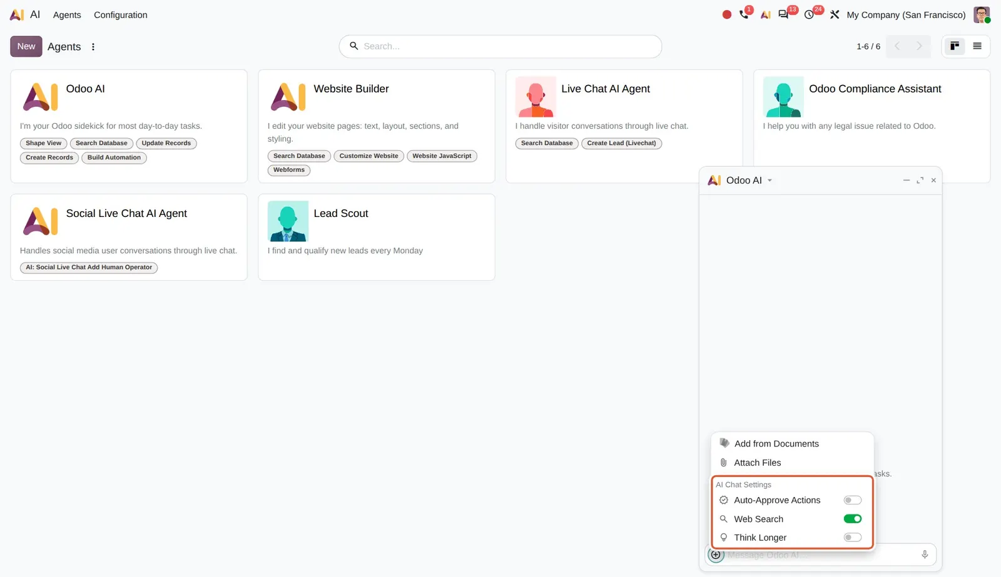This screenshot has width=1001, height=577.
Task: Click Shape View tag on Odoo AI
Action: (44, 143)
